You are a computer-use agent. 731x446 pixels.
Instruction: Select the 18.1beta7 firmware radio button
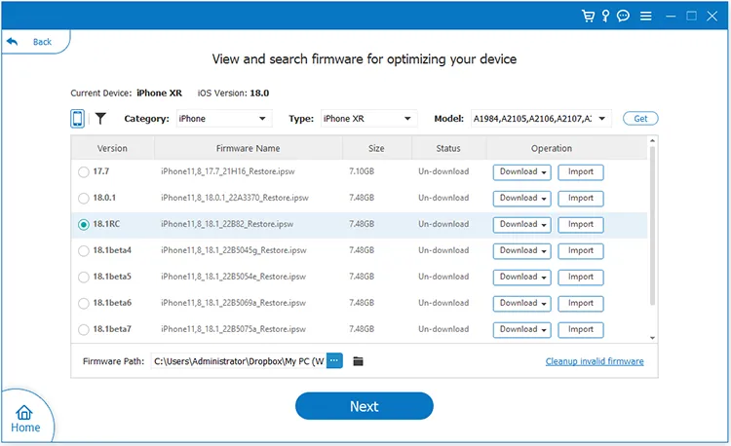84,330
